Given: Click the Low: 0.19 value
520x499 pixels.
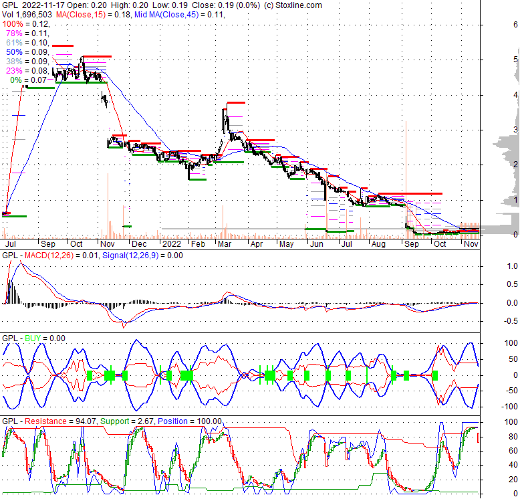Looking at the screenshot, I should tap(169, 5).
